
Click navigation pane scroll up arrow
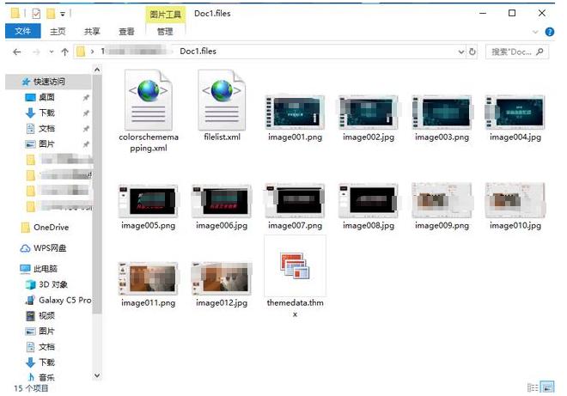pyautogui.click(x=97, y=70)
